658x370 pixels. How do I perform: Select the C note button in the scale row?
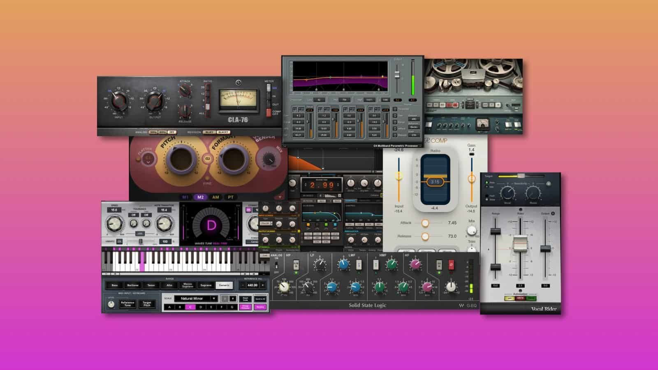click(x=190, y=307)
